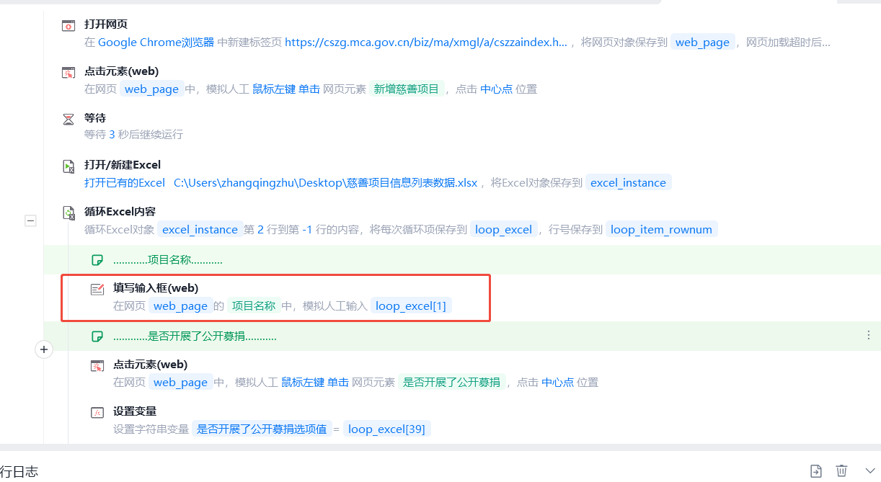881x482 pixels.
Task: Click the cszg.mca.gov.cn URL link
Action: point(426,43)
